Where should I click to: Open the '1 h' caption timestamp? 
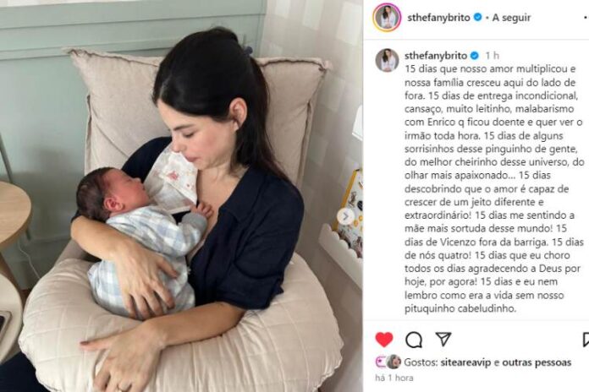click(x=492, y=56)
